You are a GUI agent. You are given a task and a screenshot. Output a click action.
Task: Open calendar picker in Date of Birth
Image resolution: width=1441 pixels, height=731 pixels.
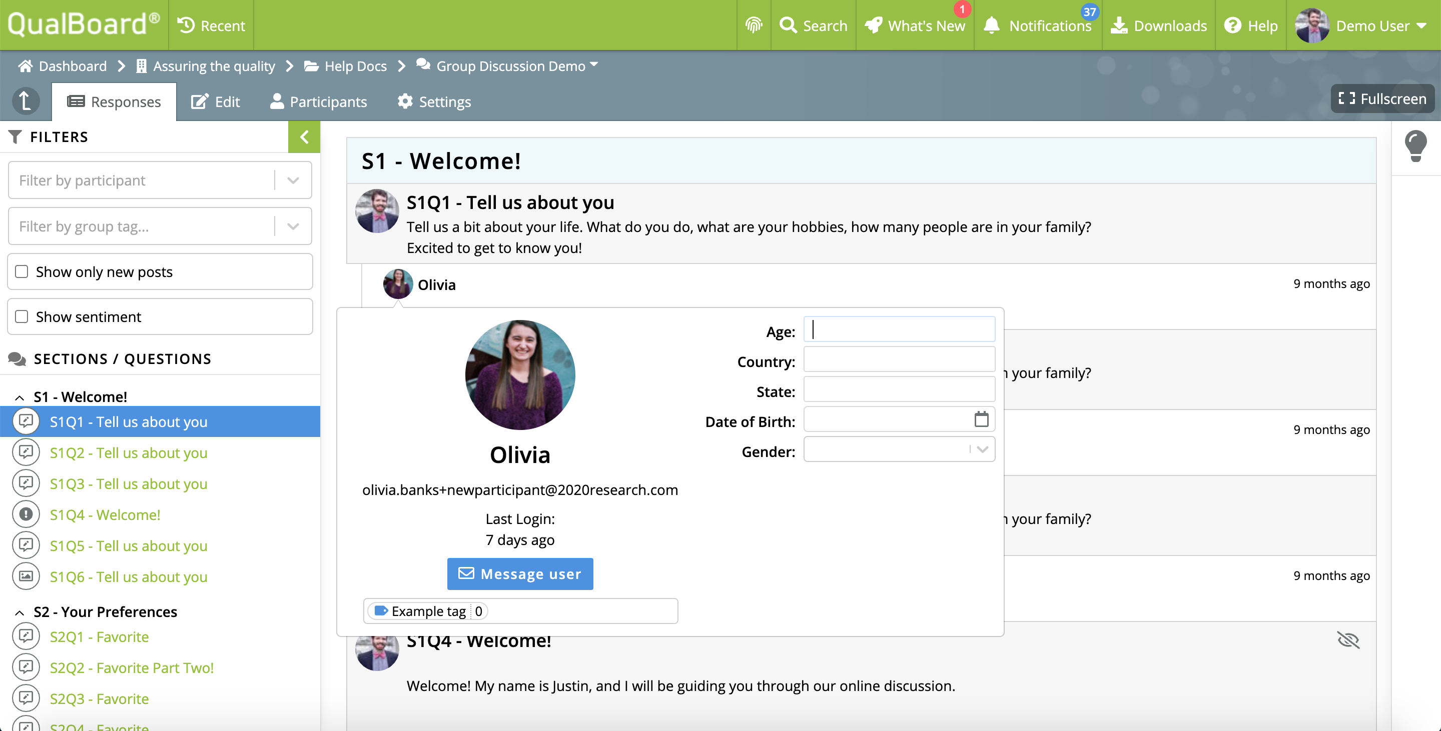[981, 419]
